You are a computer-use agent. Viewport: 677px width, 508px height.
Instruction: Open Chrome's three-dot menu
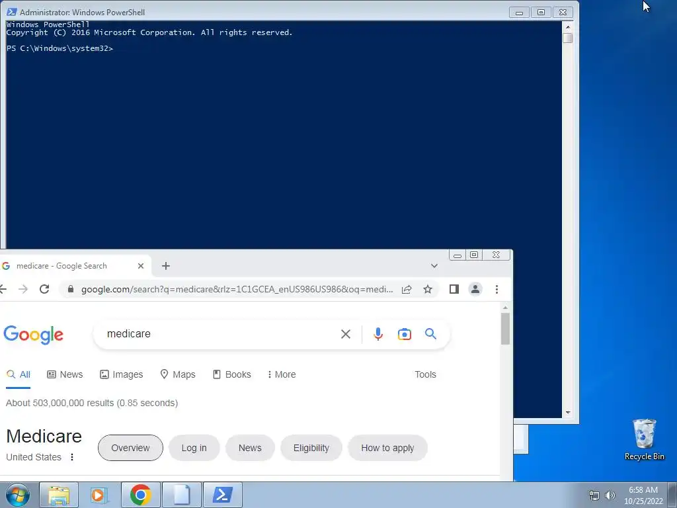(497, 289)
